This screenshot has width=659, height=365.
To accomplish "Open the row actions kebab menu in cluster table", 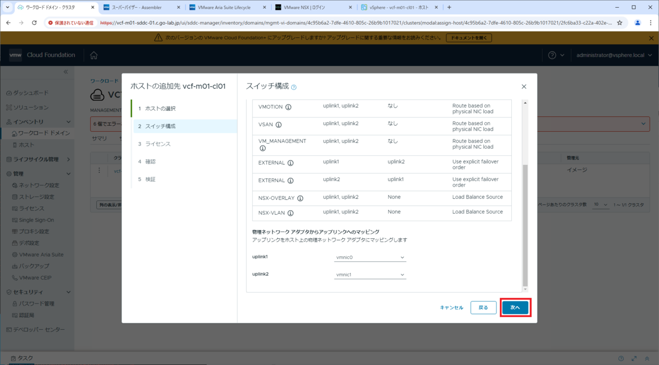I will [x=99, y=171].
